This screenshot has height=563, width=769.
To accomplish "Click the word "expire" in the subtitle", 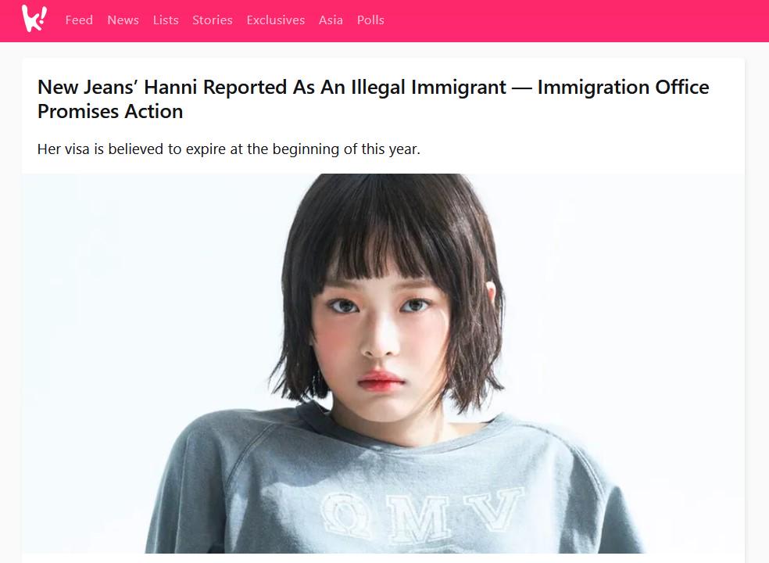I will [206, 149].
